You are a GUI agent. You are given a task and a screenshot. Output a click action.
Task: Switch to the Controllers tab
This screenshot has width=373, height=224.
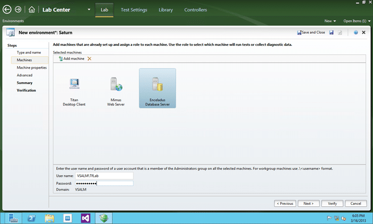[195, 10]
